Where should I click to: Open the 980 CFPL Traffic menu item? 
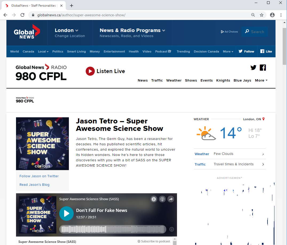tap(157, 81)
